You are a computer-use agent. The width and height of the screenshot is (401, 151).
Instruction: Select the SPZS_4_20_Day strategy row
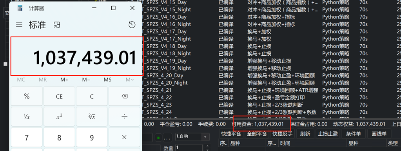click(271, 75)
